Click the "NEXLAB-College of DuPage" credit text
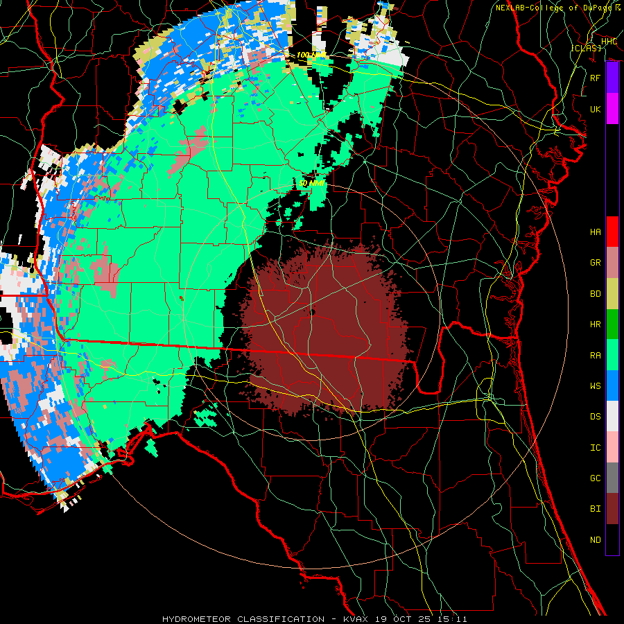 pyautogui.click(x=553, y=8)
